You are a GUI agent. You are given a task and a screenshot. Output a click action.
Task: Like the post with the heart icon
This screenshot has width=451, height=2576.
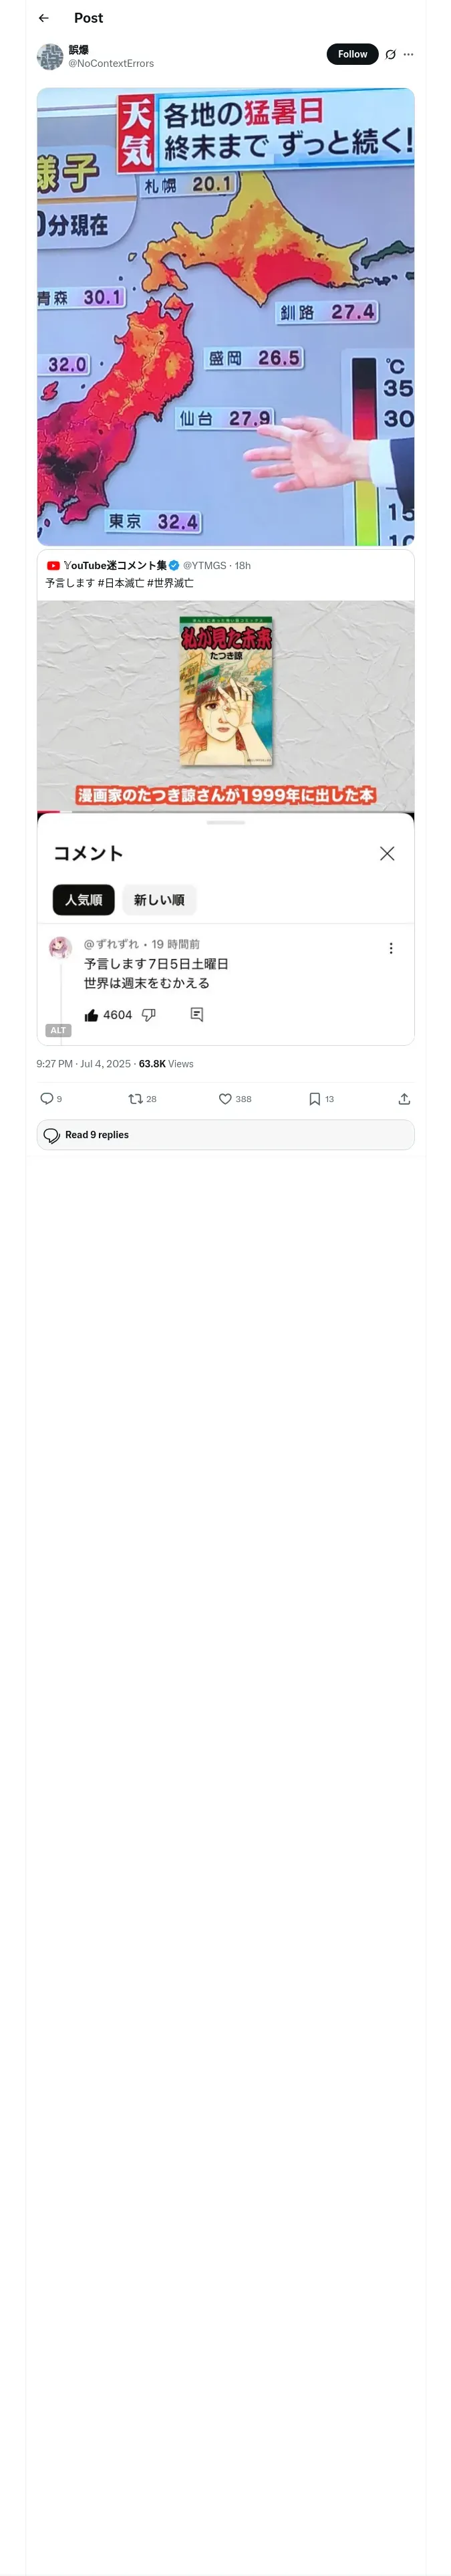click(x=225, y=1098)
